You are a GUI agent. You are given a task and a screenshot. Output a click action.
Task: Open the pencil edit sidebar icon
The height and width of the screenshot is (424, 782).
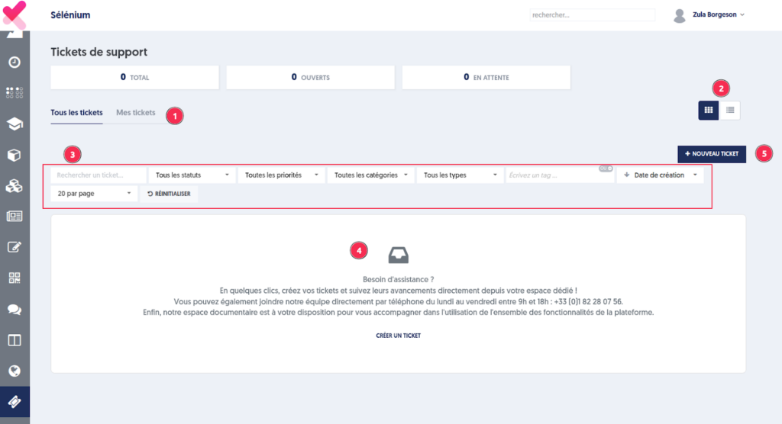(15, 247)
